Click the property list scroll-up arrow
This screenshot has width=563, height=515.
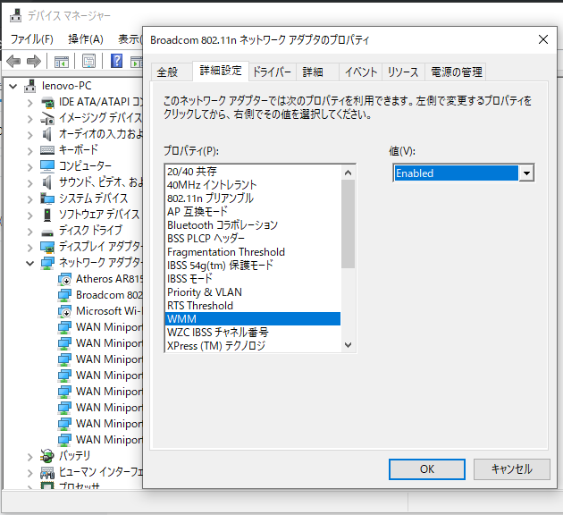(348, 173)
